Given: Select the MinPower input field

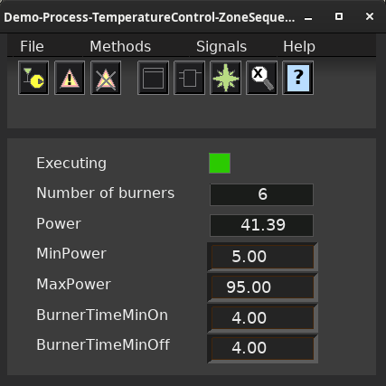Looking at the screenshot, I should click(262, 257).
